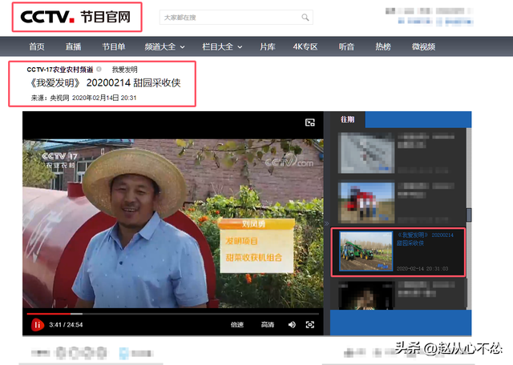Open the 《我爱发明》20200214 甜园采收侠 episode link
Viewport: 513px width, 365px height.
coord(425,239)
